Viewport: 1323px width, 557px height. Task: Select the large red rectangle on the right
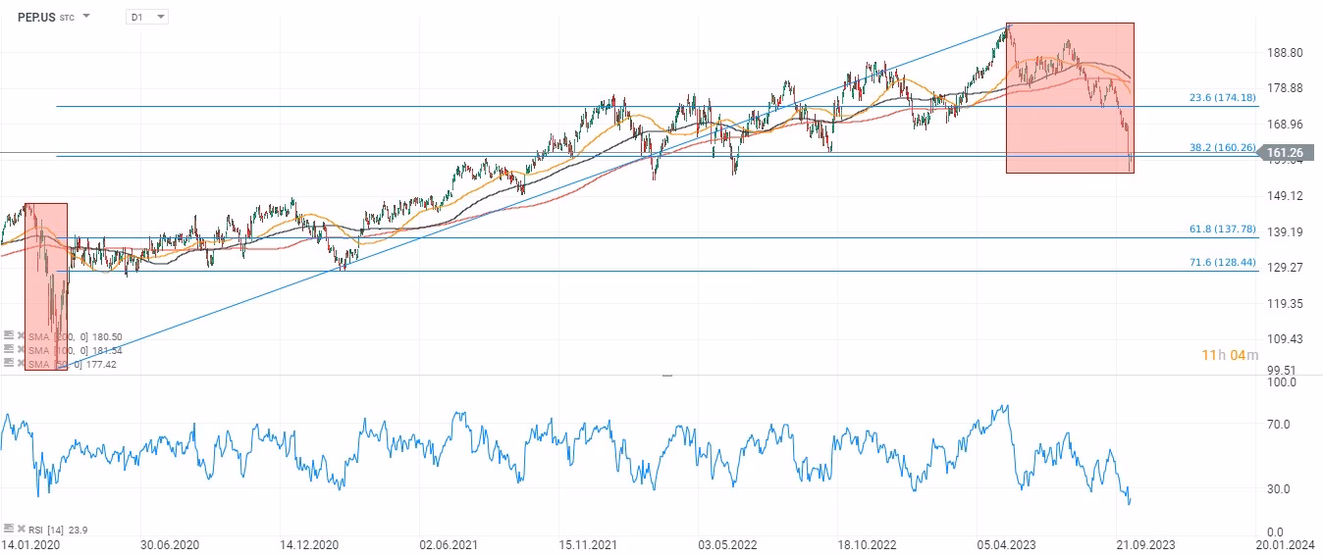click(1069, 98)
